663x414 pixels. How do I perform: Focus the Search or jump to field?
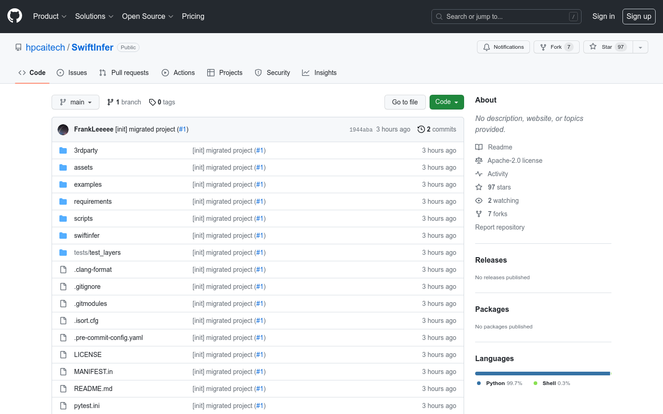(x=506, y=17)
